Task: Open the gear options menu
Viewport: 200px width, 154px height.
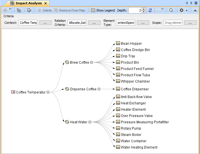Action: point(182,10)
